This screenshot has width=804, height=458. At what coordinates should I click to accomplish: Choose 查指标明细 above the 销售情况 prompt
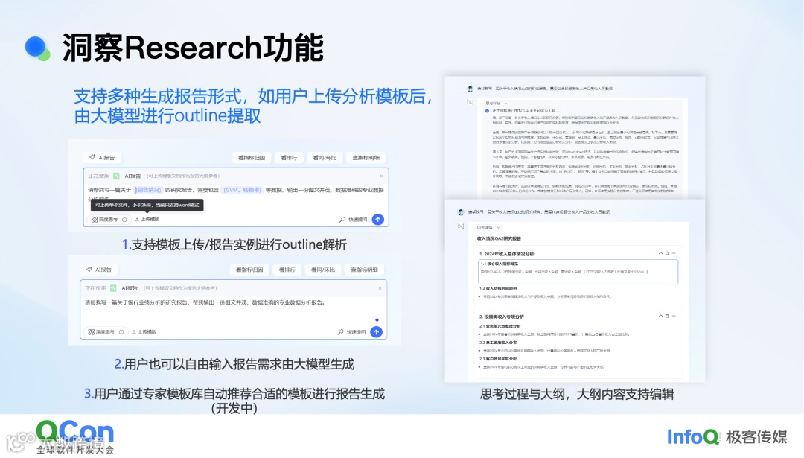366,157
